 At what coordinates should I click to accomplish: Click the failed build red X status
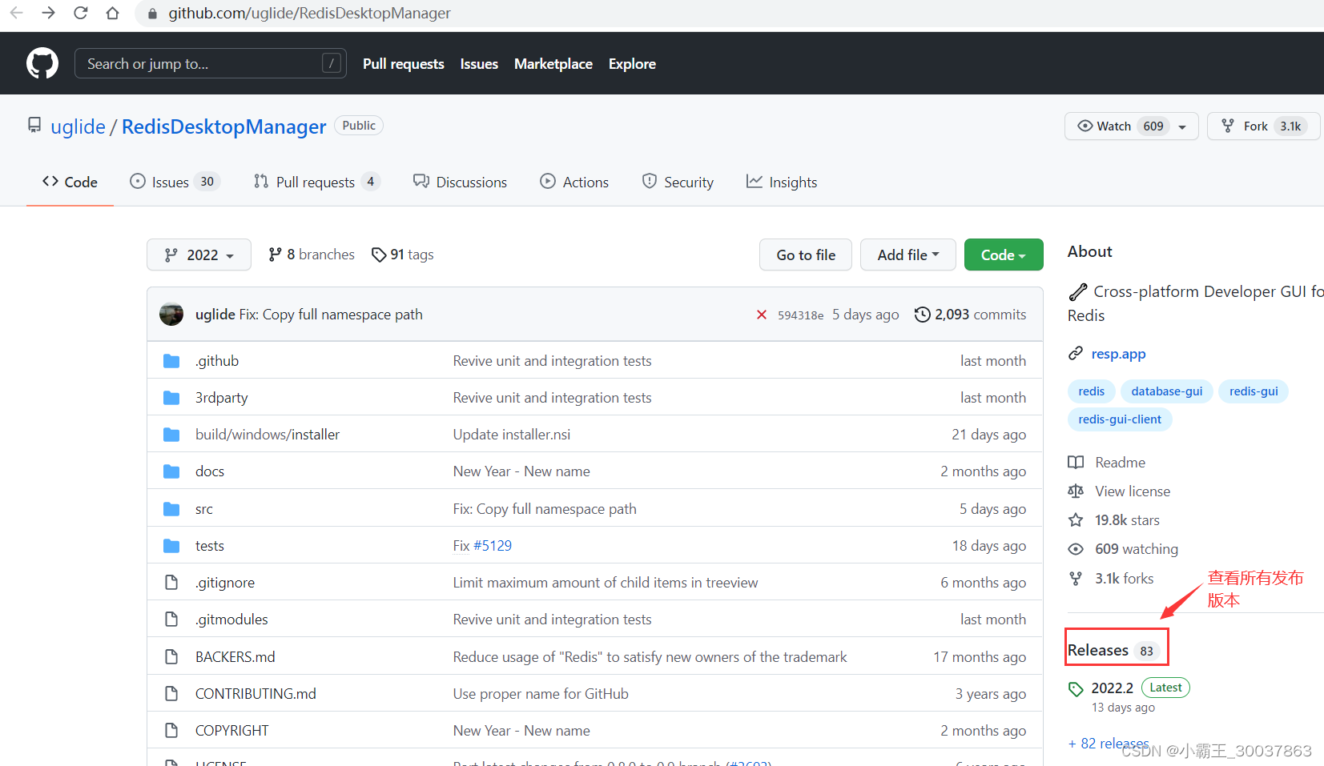(x=762, y=315)
